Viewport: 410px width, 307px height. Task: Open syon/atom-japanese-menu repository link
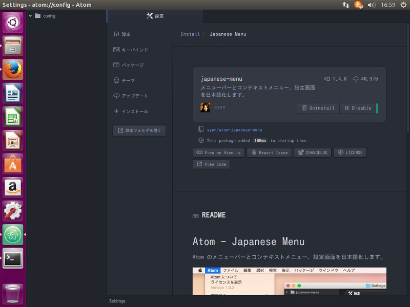234,130
